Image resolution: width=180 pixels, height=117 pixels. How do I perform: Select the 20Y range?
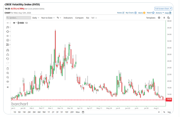[x=72, y=112]
